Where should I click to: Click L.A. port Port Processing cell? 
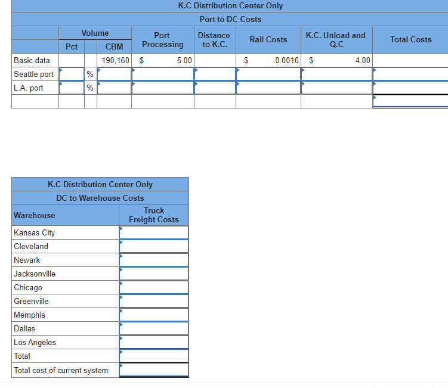tap(163, 88)
